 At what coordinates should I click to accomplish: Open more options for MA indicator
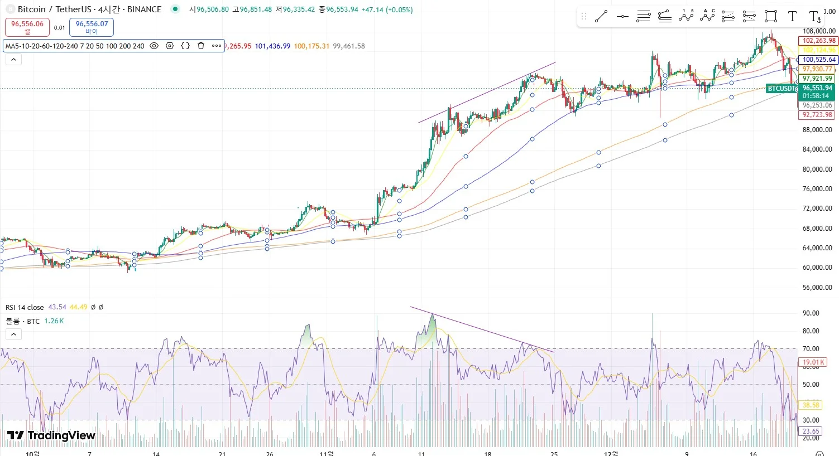pos(217,46)
